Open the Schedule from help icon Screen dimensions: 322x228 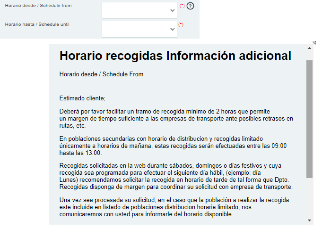tap(190, 6)
